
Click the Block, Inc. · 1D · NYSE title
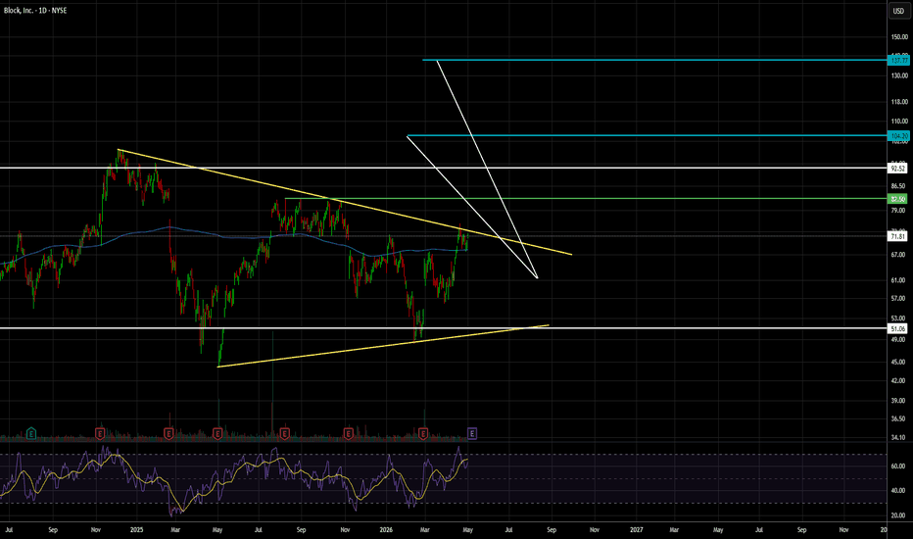35,11
